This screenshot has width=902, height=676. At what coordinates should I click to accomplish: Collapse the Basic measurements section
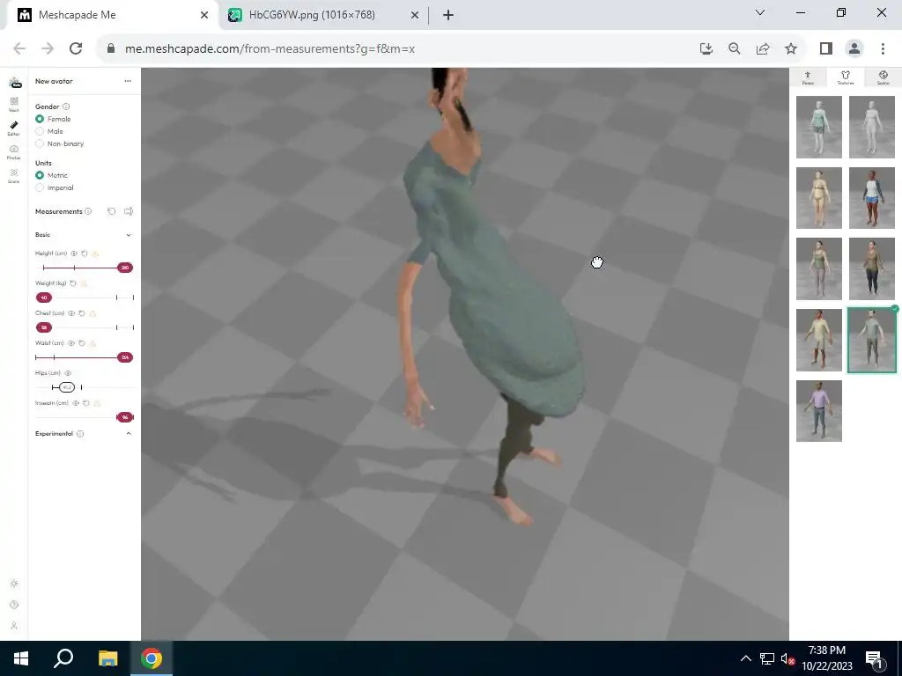pos(129,235)
